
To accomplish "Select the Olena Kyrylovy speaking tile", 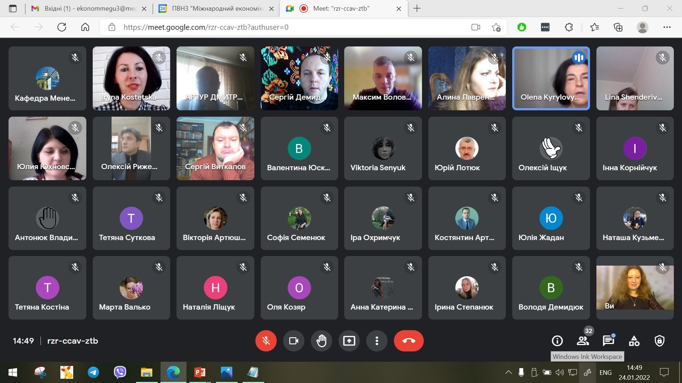I will (x=551, y=78).
